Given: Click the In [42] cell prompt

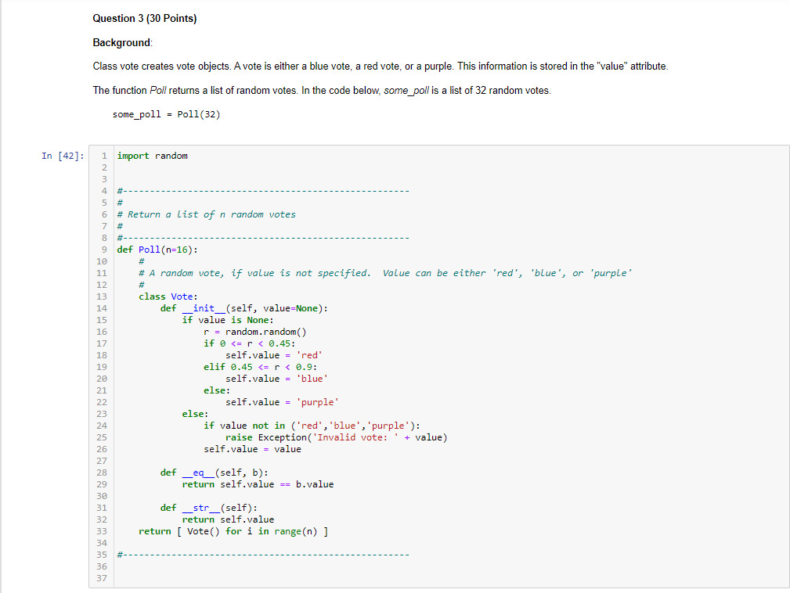Looking at the screenshot, I should click(62, 156).
